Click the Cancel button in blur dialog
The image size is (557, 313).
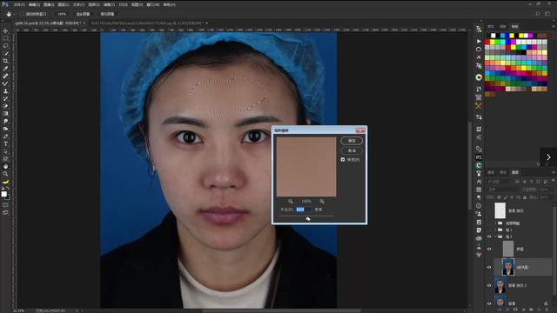(x=352, y=150)
